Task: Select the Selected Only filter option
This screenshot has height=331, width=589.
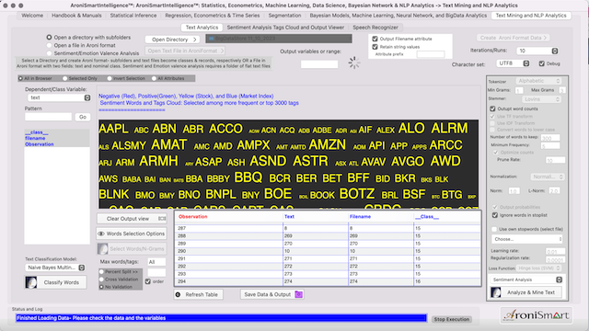Action: click(65, 78)
